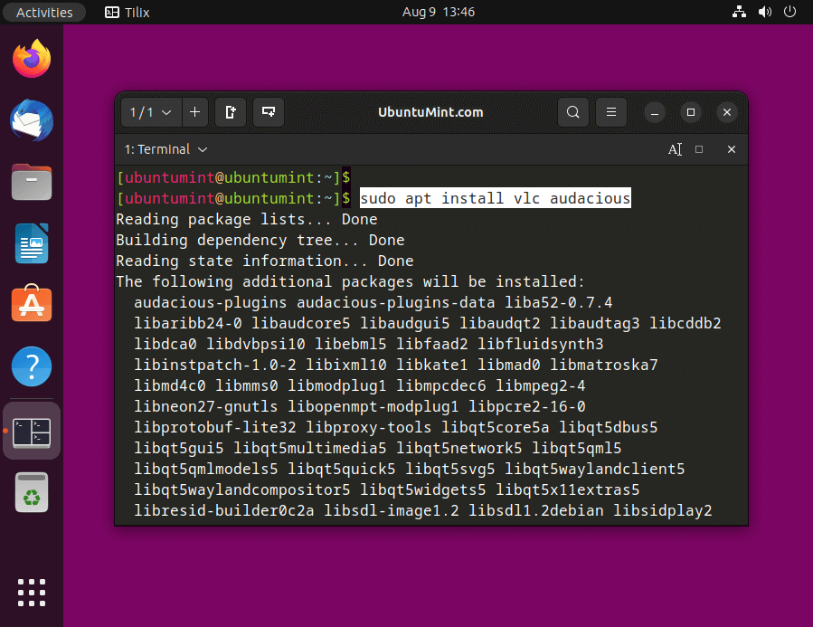813x627 pixels.
Task: Open LibreOffice Writer from the dock
Action: [x=32, y=243]
